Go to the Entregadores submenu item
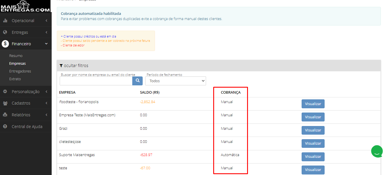The height and width of the screenshot is (175, 386). pos(20,71)
